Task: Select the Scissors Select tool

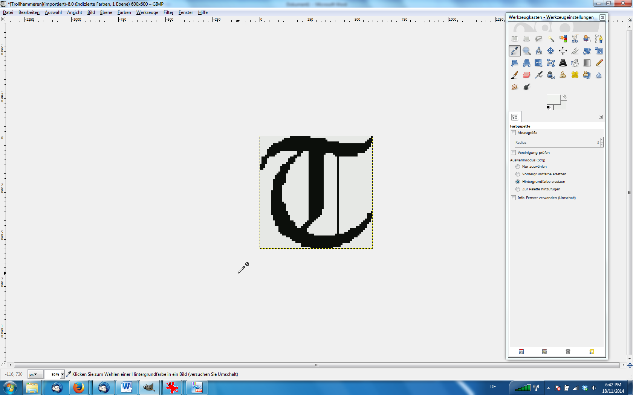Action: (575, 39)
